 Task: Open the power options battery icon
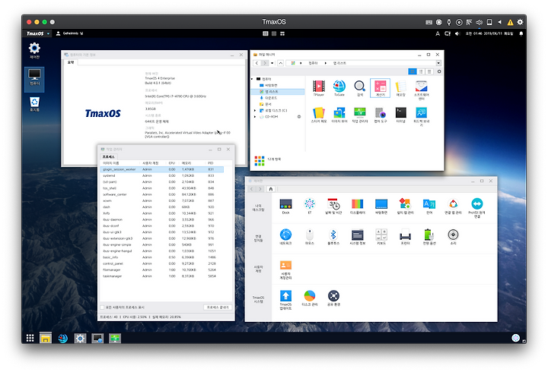[429, 235]
